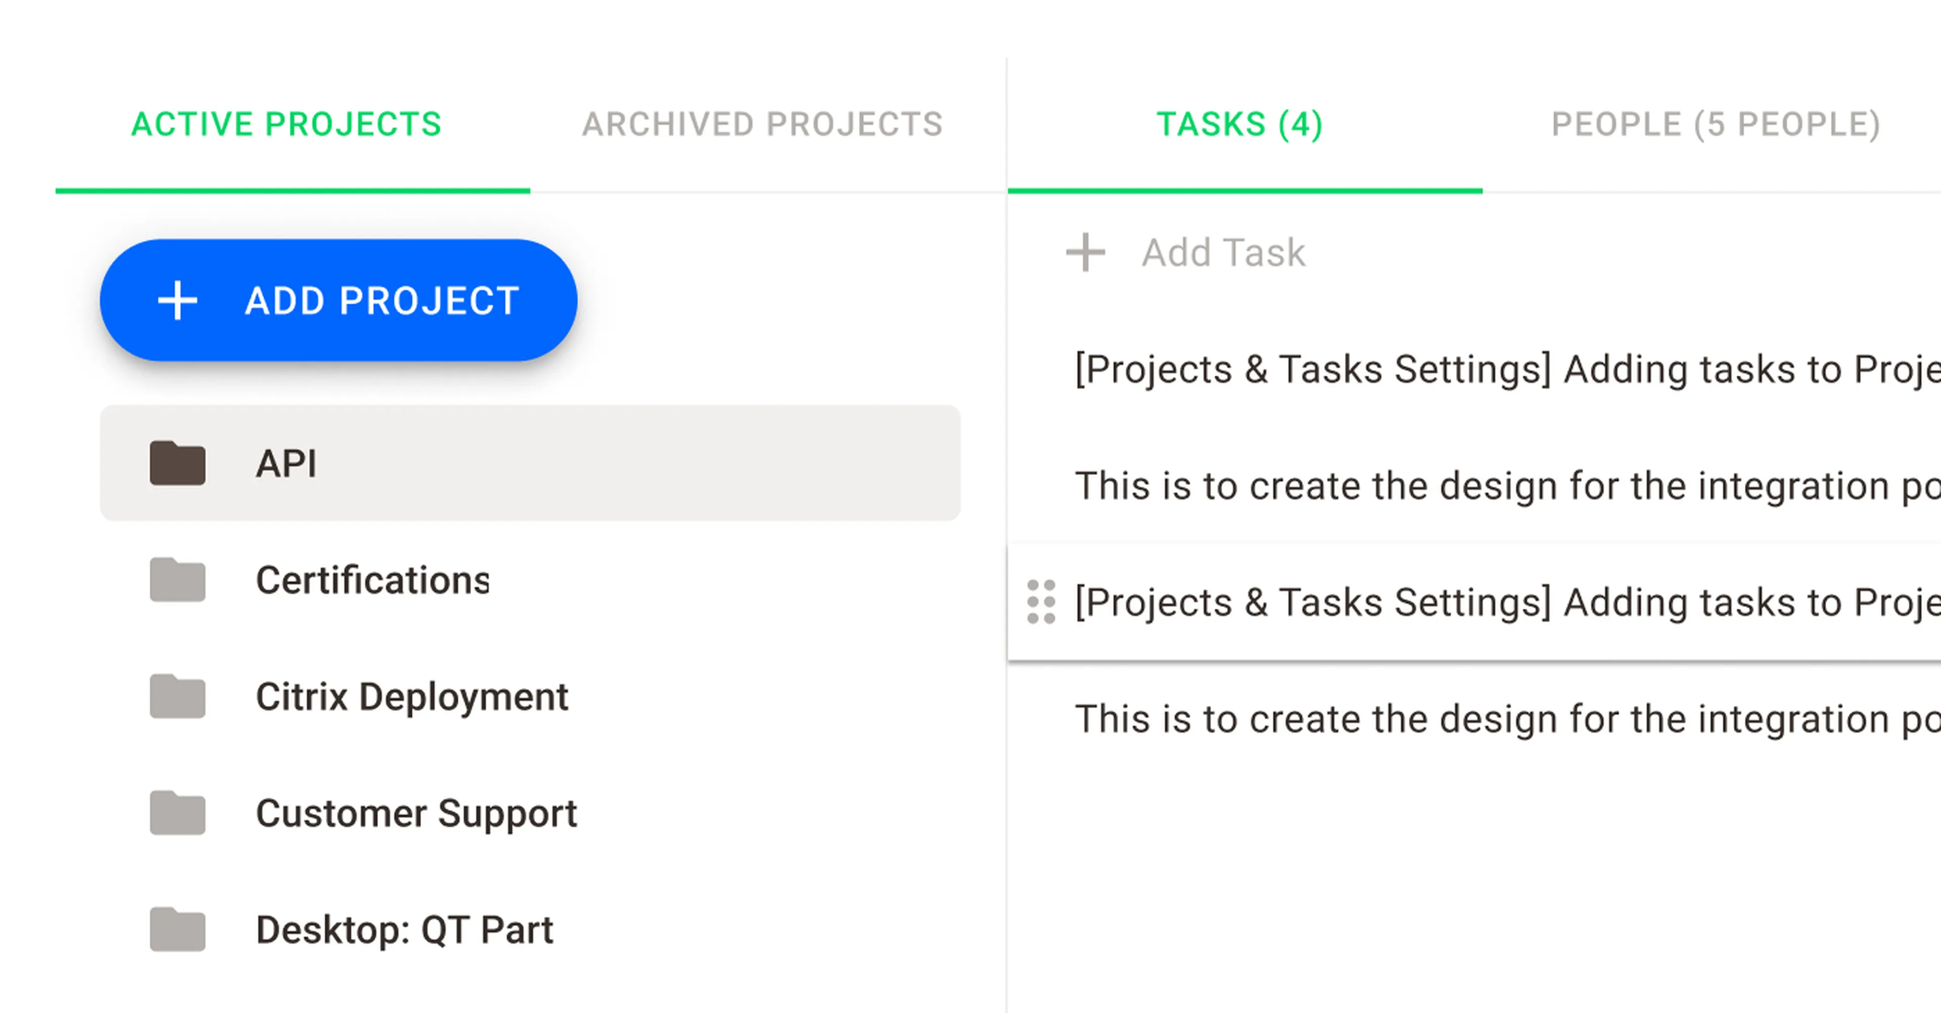Select the API project row
The image size is (1941, 1013).
530,462
